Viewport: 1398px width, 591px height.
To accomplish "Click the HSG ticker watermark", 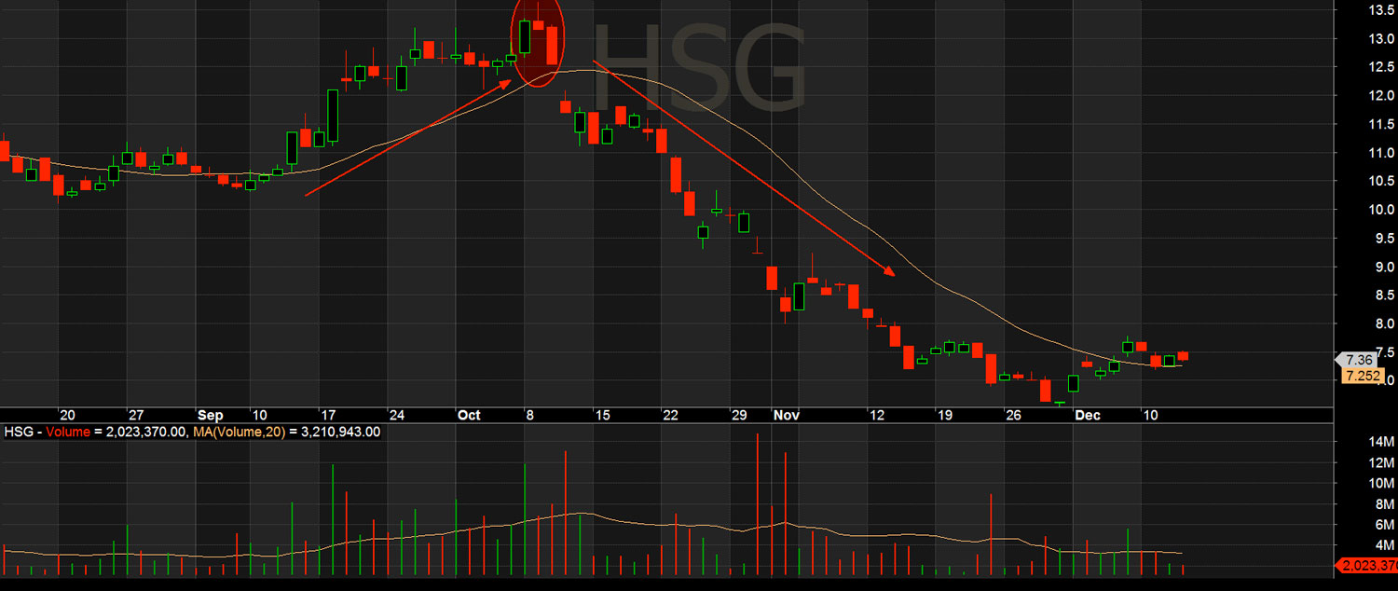I will [699, 67].
